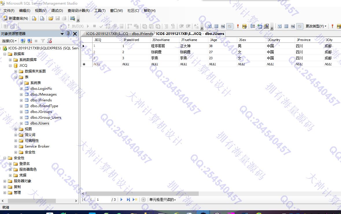The width and height of the screenshot is (341, 214).
Task: Click the round stop query icon in navigation bar
Action: (x=143, y=200)
